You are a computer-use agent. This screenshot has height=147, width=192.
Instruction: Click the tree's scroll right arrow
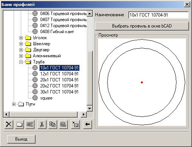84,115
